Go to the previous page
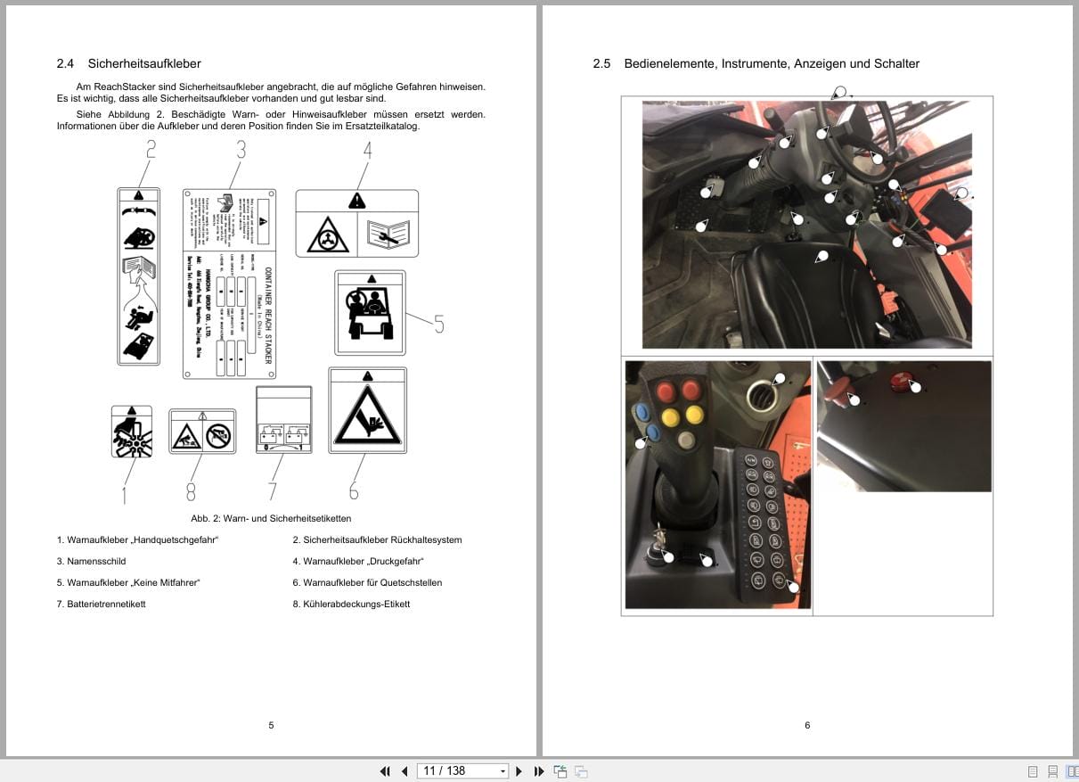 pyautogui.click(x=404, y=771)
